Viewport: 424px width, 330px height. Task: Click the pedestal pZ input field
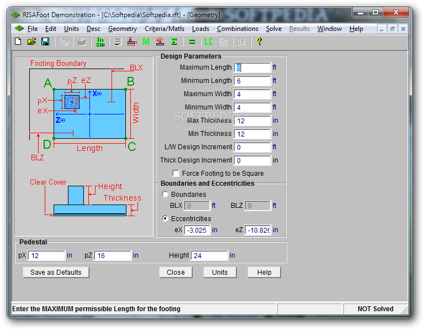pos(113,255)
